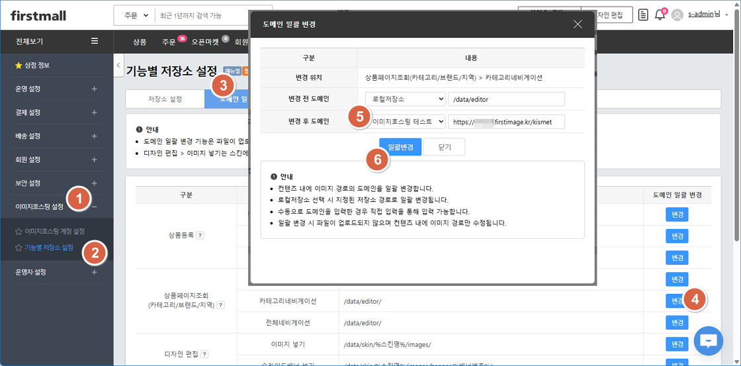The image size is (741, 366).
Task: Close the 도메인 일괄 변경 dialog with X
Action: [x=578, y=24]
